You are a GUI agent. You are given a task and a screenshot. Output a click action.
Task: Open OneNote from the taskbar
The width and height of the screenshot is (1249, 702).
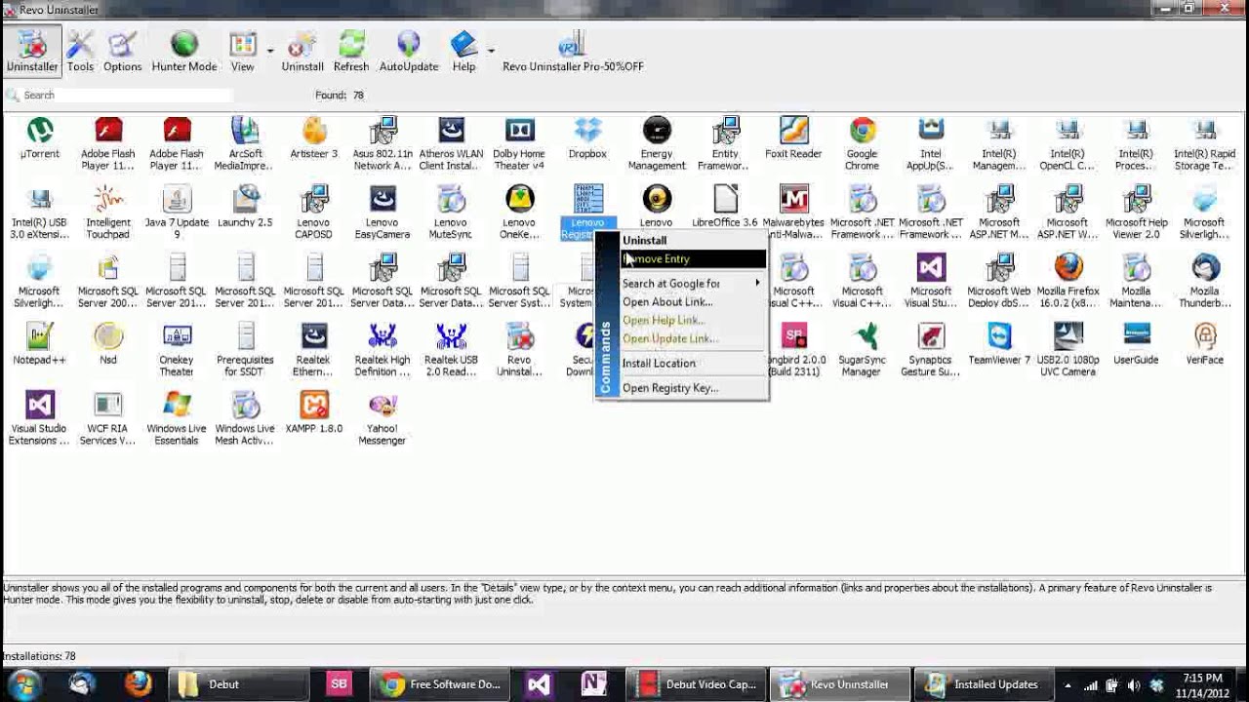coord(593,683)
